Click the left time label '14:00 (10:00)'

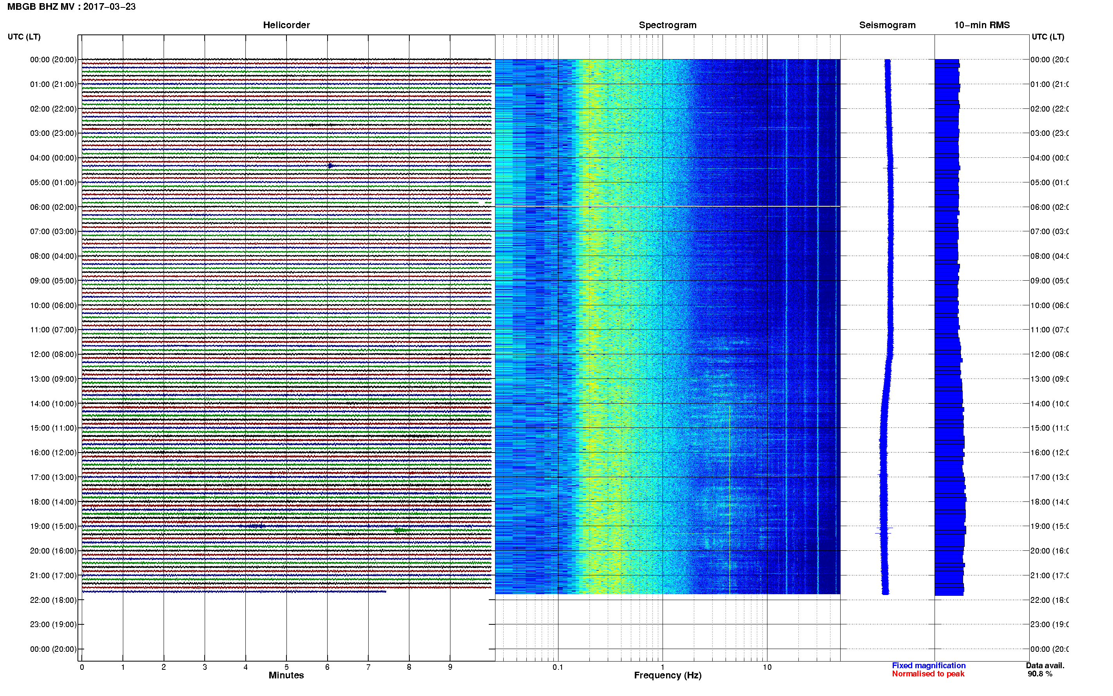click(53, 404)
